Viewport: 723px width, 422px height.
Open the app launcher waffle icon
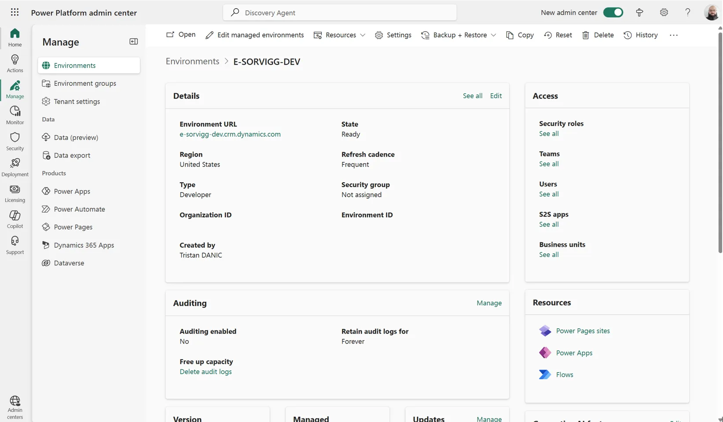[15, 12]
